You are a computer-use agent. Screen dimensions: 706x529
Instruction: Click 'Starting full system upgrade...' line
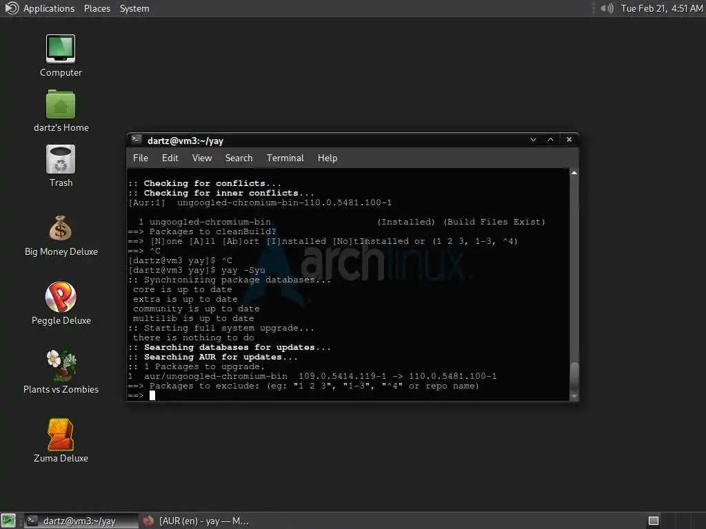pyautogui.click(x=221, y=328)
